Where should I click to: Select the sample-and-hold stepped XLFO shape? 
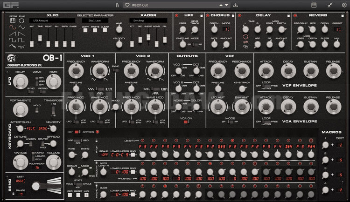pyautogui.click(x=21, y=47)
